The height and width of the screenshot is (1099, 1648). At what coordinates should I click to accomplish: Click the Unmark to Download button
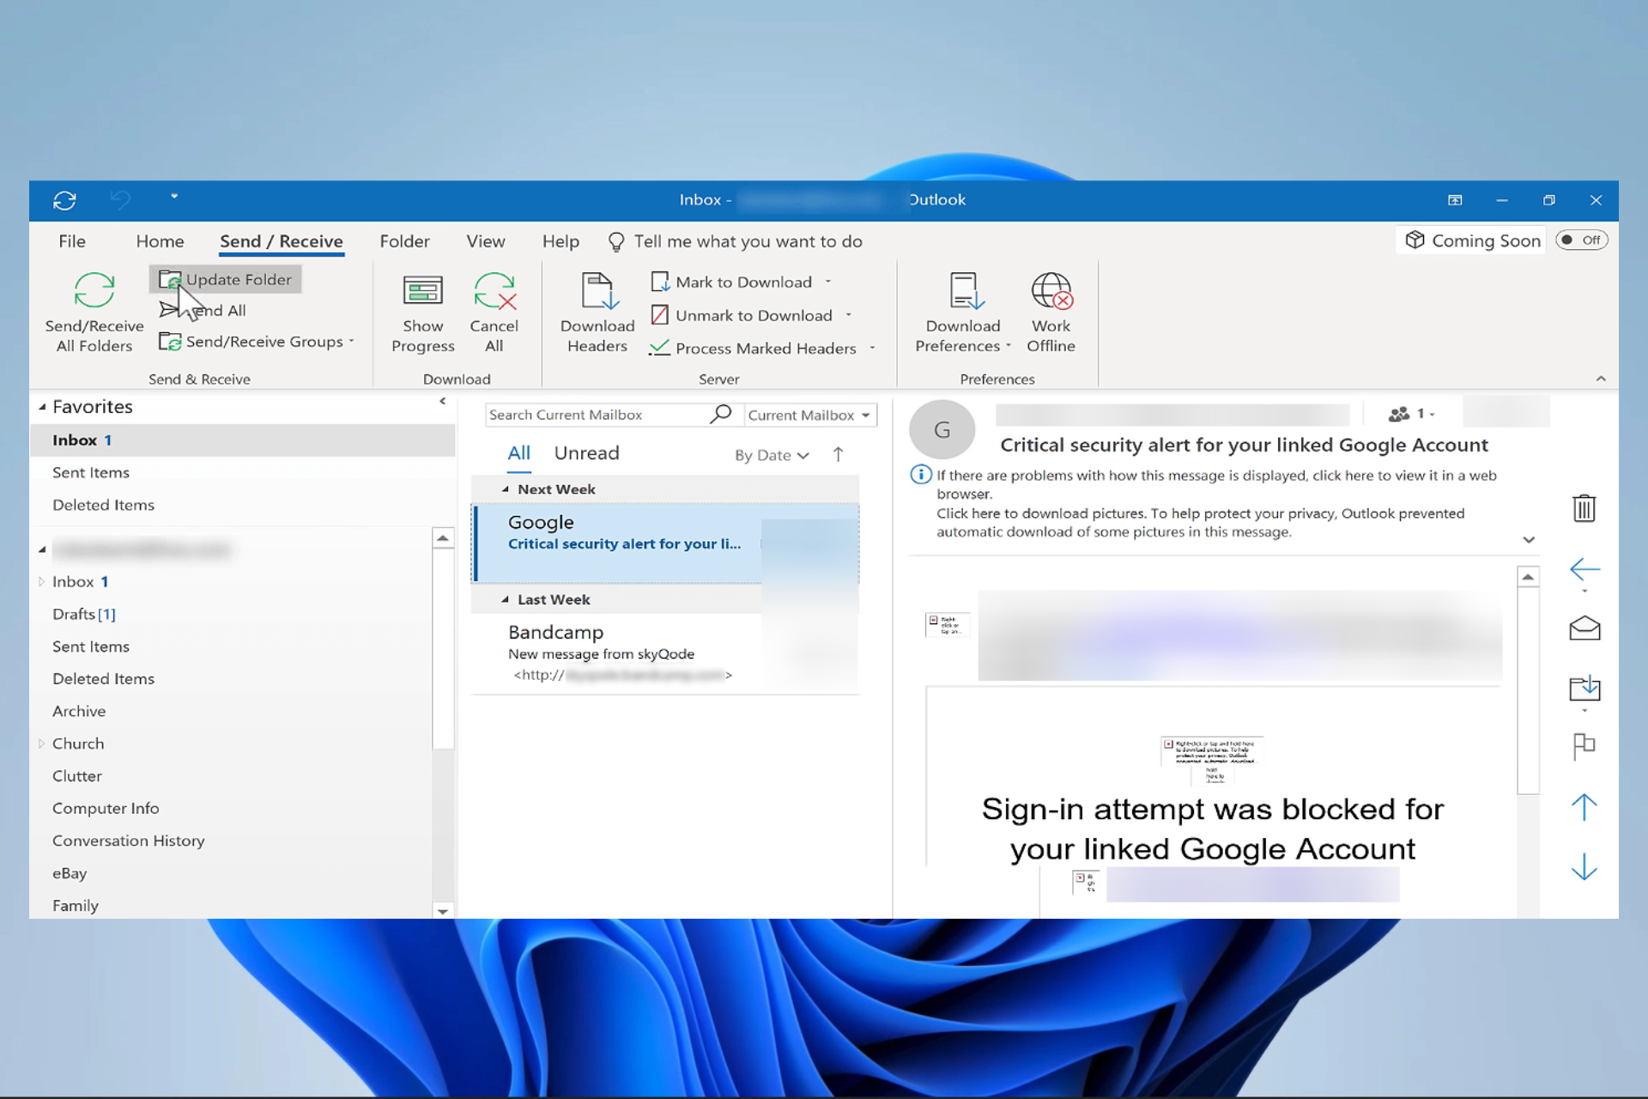click(x=742, y=315)
